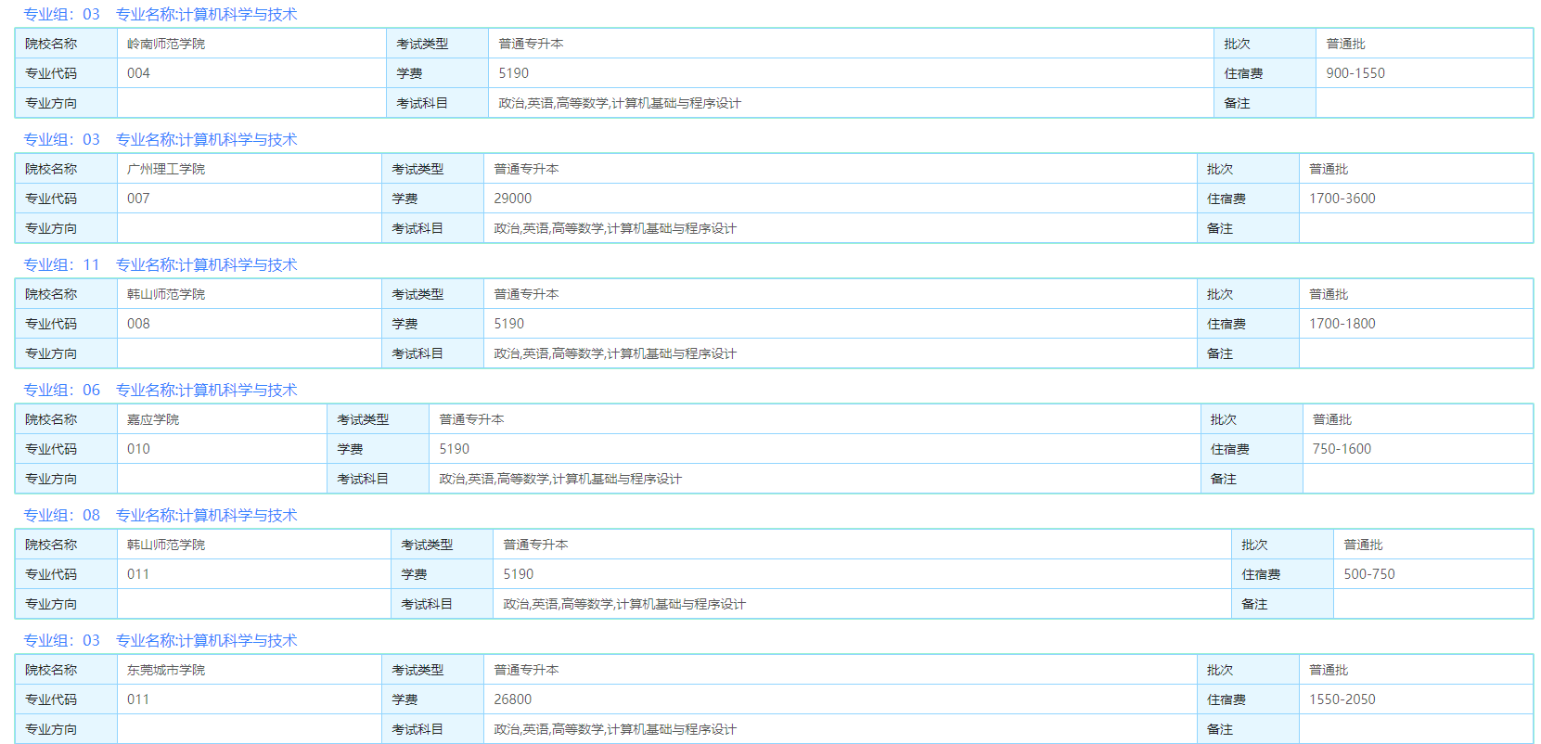Image resolution: width=1541 pixels, height=744 pixels.
Task: Click 普通批 in the 广州理工学院 table
Action: pos(1329,169)
